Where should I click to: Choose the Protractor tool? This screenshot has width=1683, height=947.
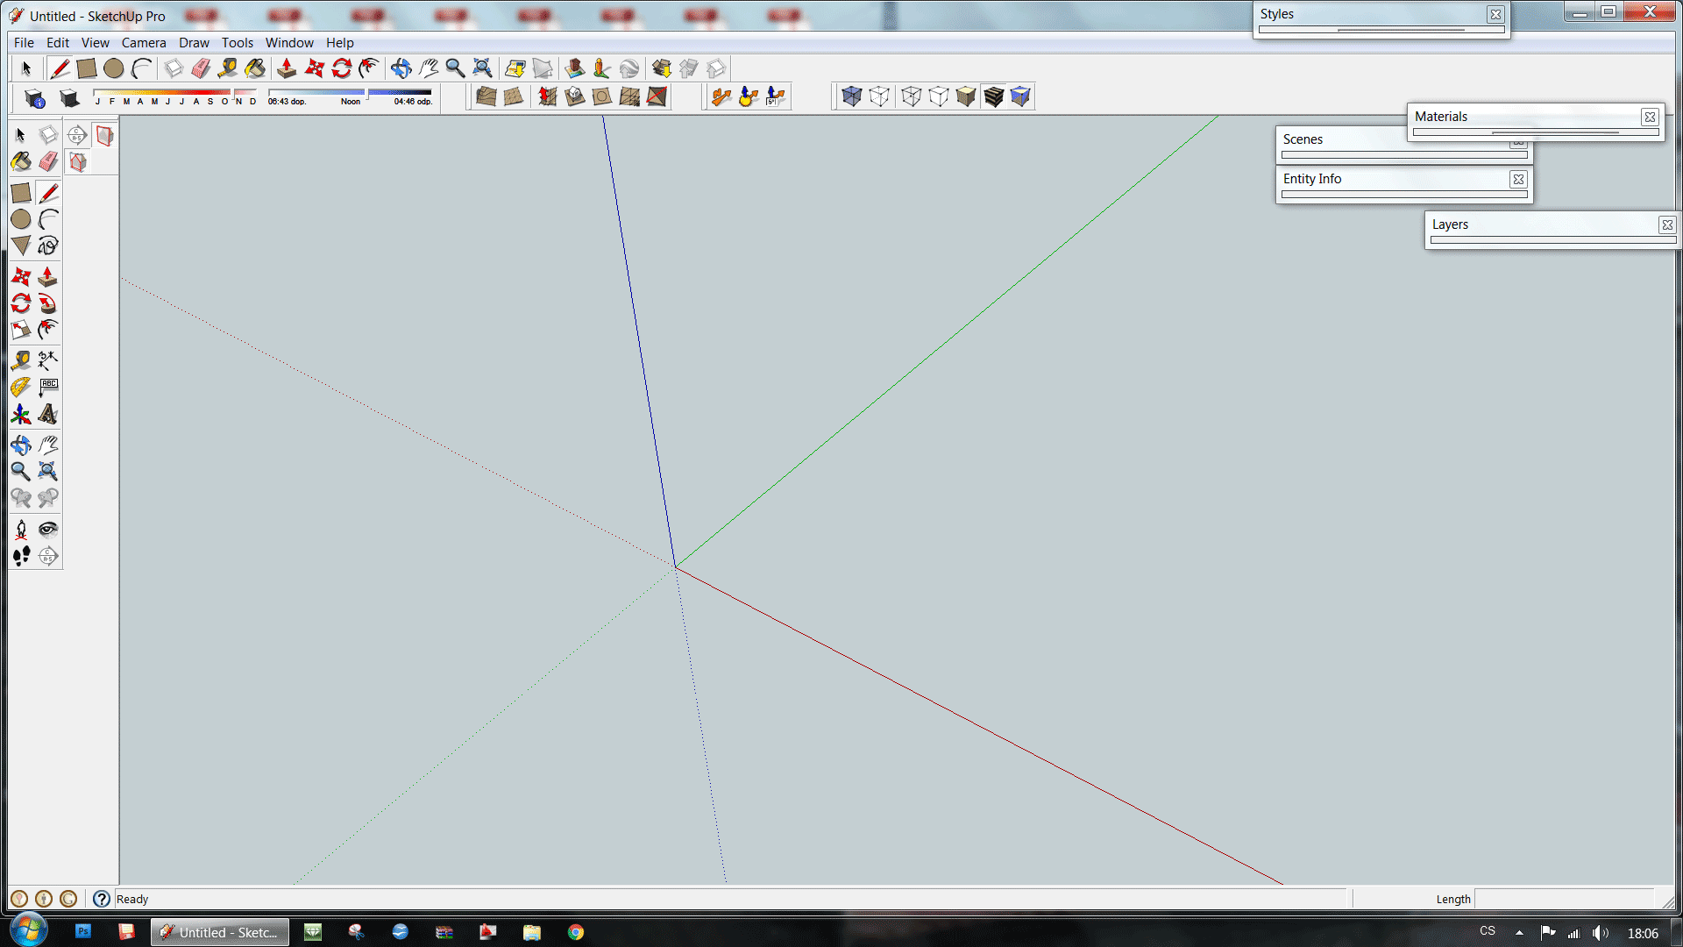pyautogui.click(x=21, y=387)
